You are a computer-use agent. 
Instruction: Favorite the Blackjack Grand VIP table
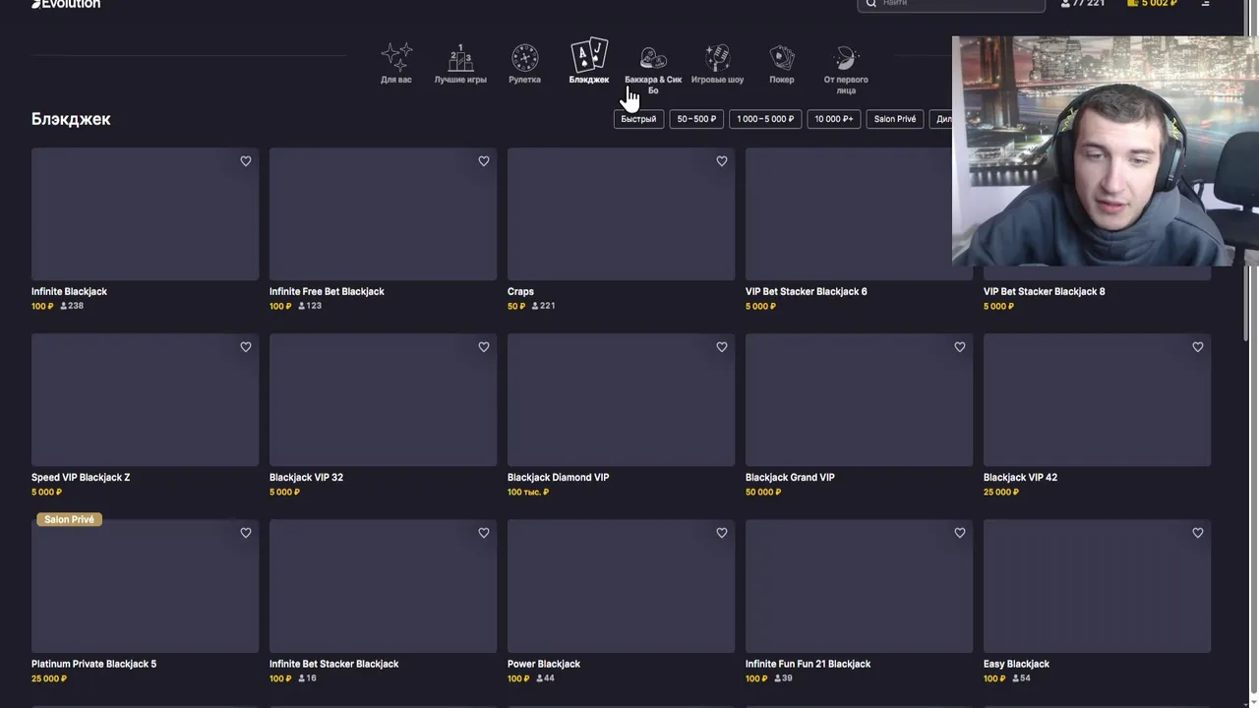960,347
